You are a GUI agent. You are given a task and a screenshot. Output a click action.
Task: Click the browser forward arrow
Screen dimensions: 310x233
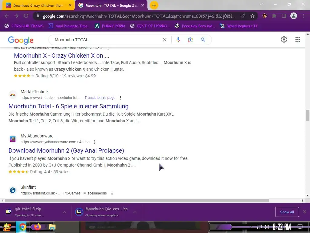[x=16, y=16]
